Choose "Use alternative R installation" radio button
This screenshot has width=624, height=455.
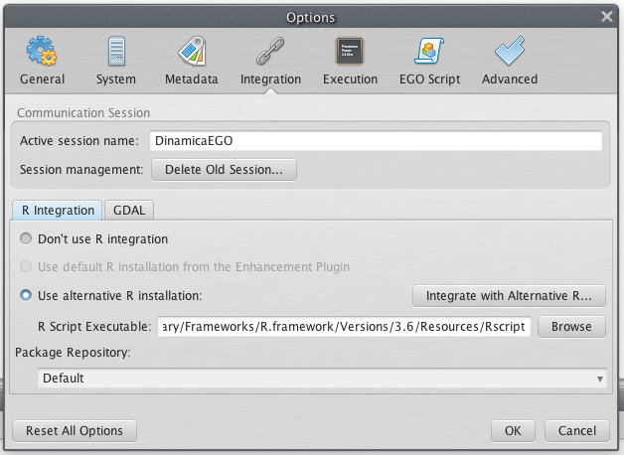tap(27, 295)
